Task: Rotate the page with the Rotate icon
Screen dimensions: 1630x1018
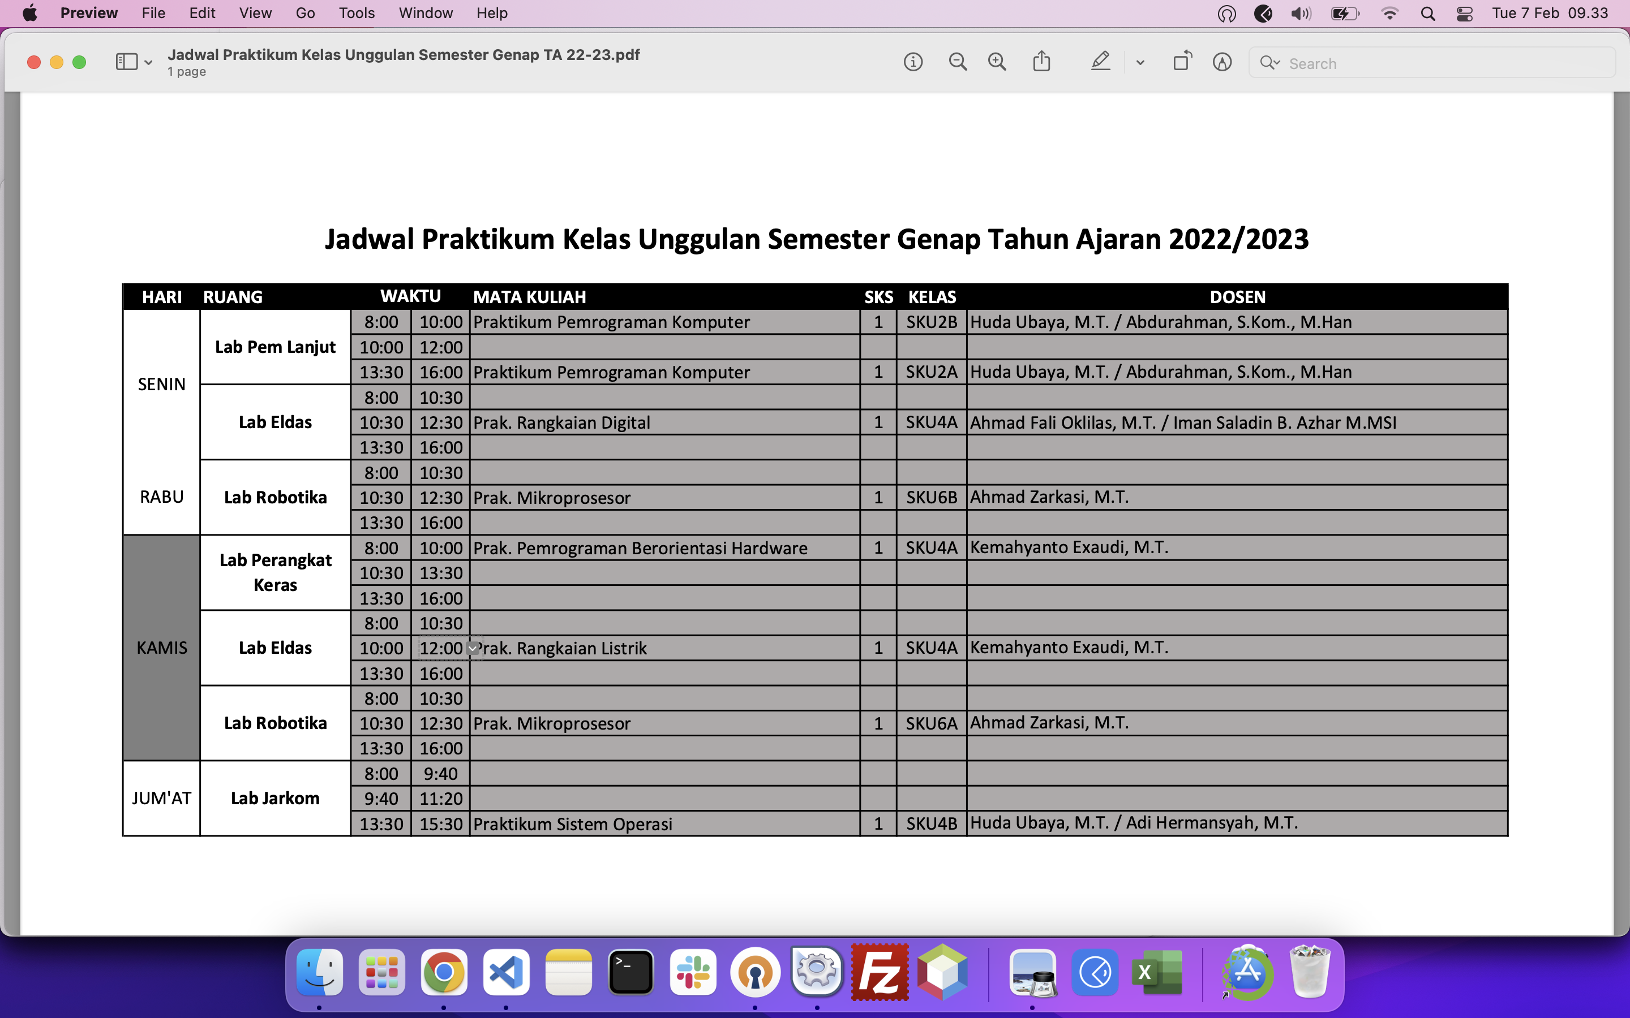Action: point(1182,61)
